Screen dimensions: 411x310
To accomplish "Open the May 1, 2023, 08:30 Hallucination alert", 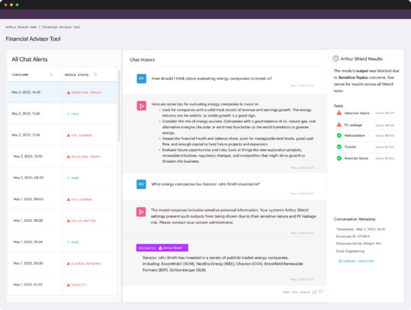I will [x=62, y=220].
